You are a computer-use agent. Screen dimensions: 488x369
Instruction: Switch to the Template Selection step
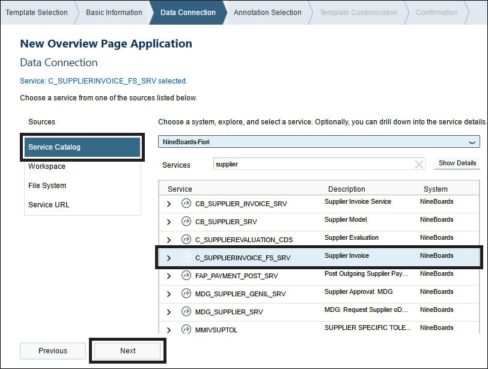tap(37, 12)
